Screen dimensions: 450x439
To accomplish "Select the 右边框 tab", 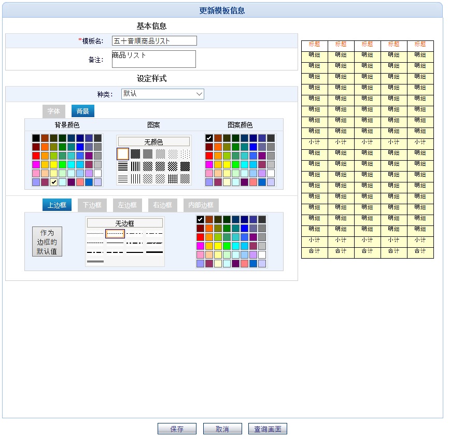I will [163, 205].
